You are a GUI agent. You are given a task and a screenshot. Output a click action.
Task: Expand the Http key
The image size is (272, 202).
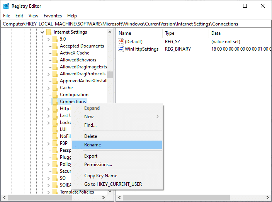(x=49, y=109)
